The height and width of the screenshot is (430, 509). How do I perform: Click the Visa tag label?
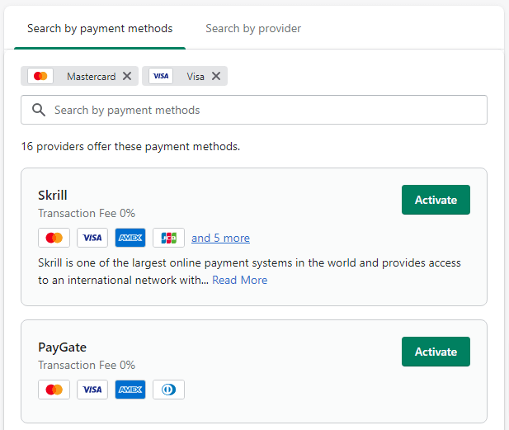click(196, 76)
